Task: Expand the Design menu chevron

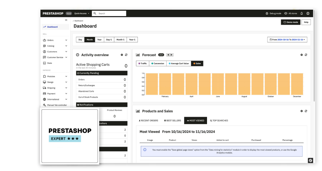Action: coord(66,82)
